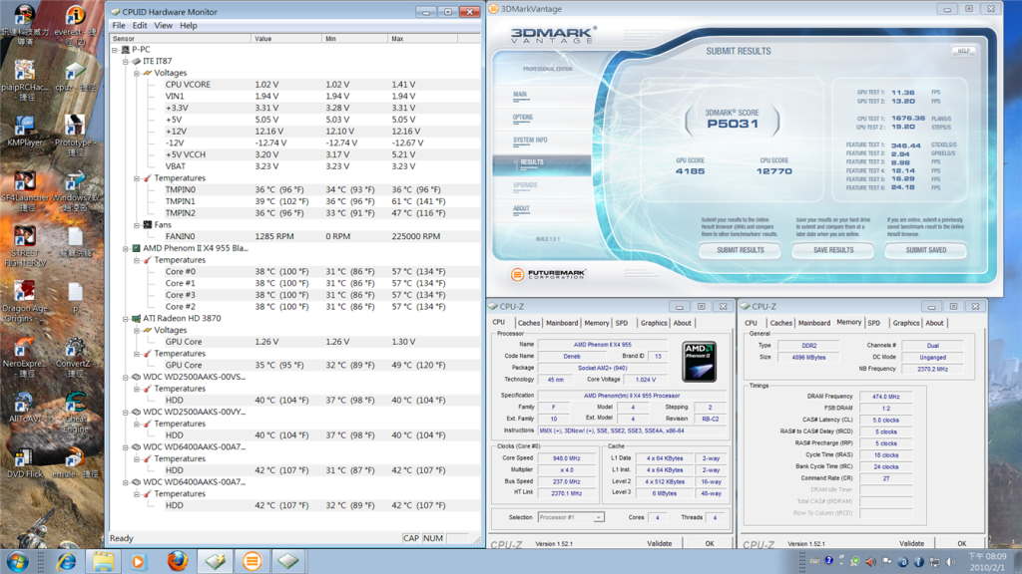Switch to Graphics tab in left CPU-Z
This screenshot has width=1022, height=574.
[x=654, y=323]
